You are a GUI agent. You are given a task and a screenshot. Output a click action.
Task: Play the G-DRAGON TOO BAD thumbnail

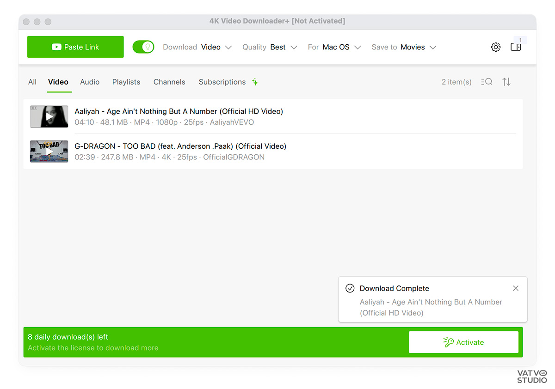pyautogui.click(x=49, y=152)
